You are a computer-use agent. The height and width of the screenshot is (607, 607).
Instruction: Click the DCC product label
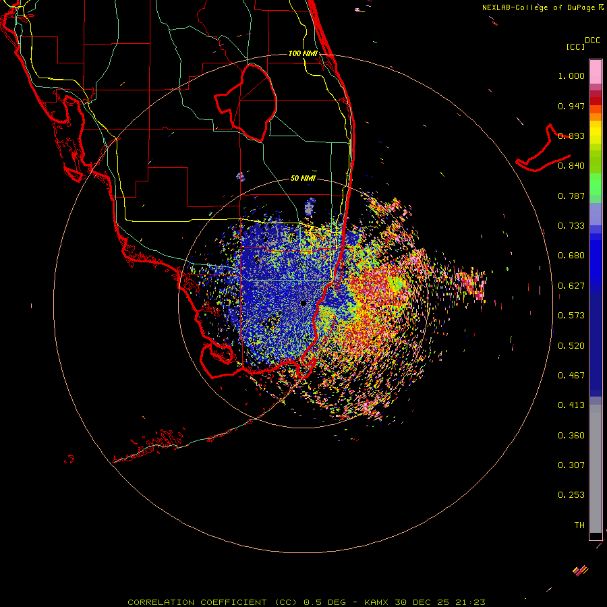click(592, 40)
